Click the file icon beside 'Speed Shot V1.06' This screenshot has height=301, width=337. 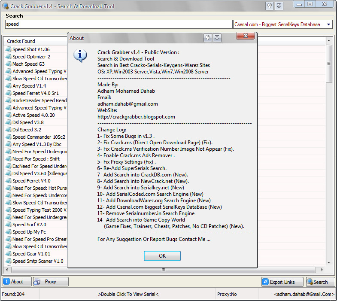(9, 49)
